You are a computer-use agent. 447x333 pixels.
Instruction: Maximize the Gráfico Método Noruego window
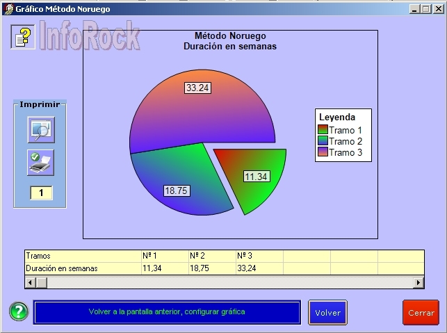tap(425, 9)
